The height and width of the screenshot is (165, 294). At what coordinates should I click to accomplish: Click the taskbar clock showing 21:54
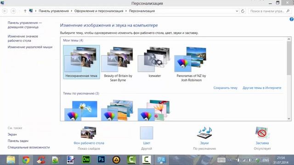(x=281, y=160)
